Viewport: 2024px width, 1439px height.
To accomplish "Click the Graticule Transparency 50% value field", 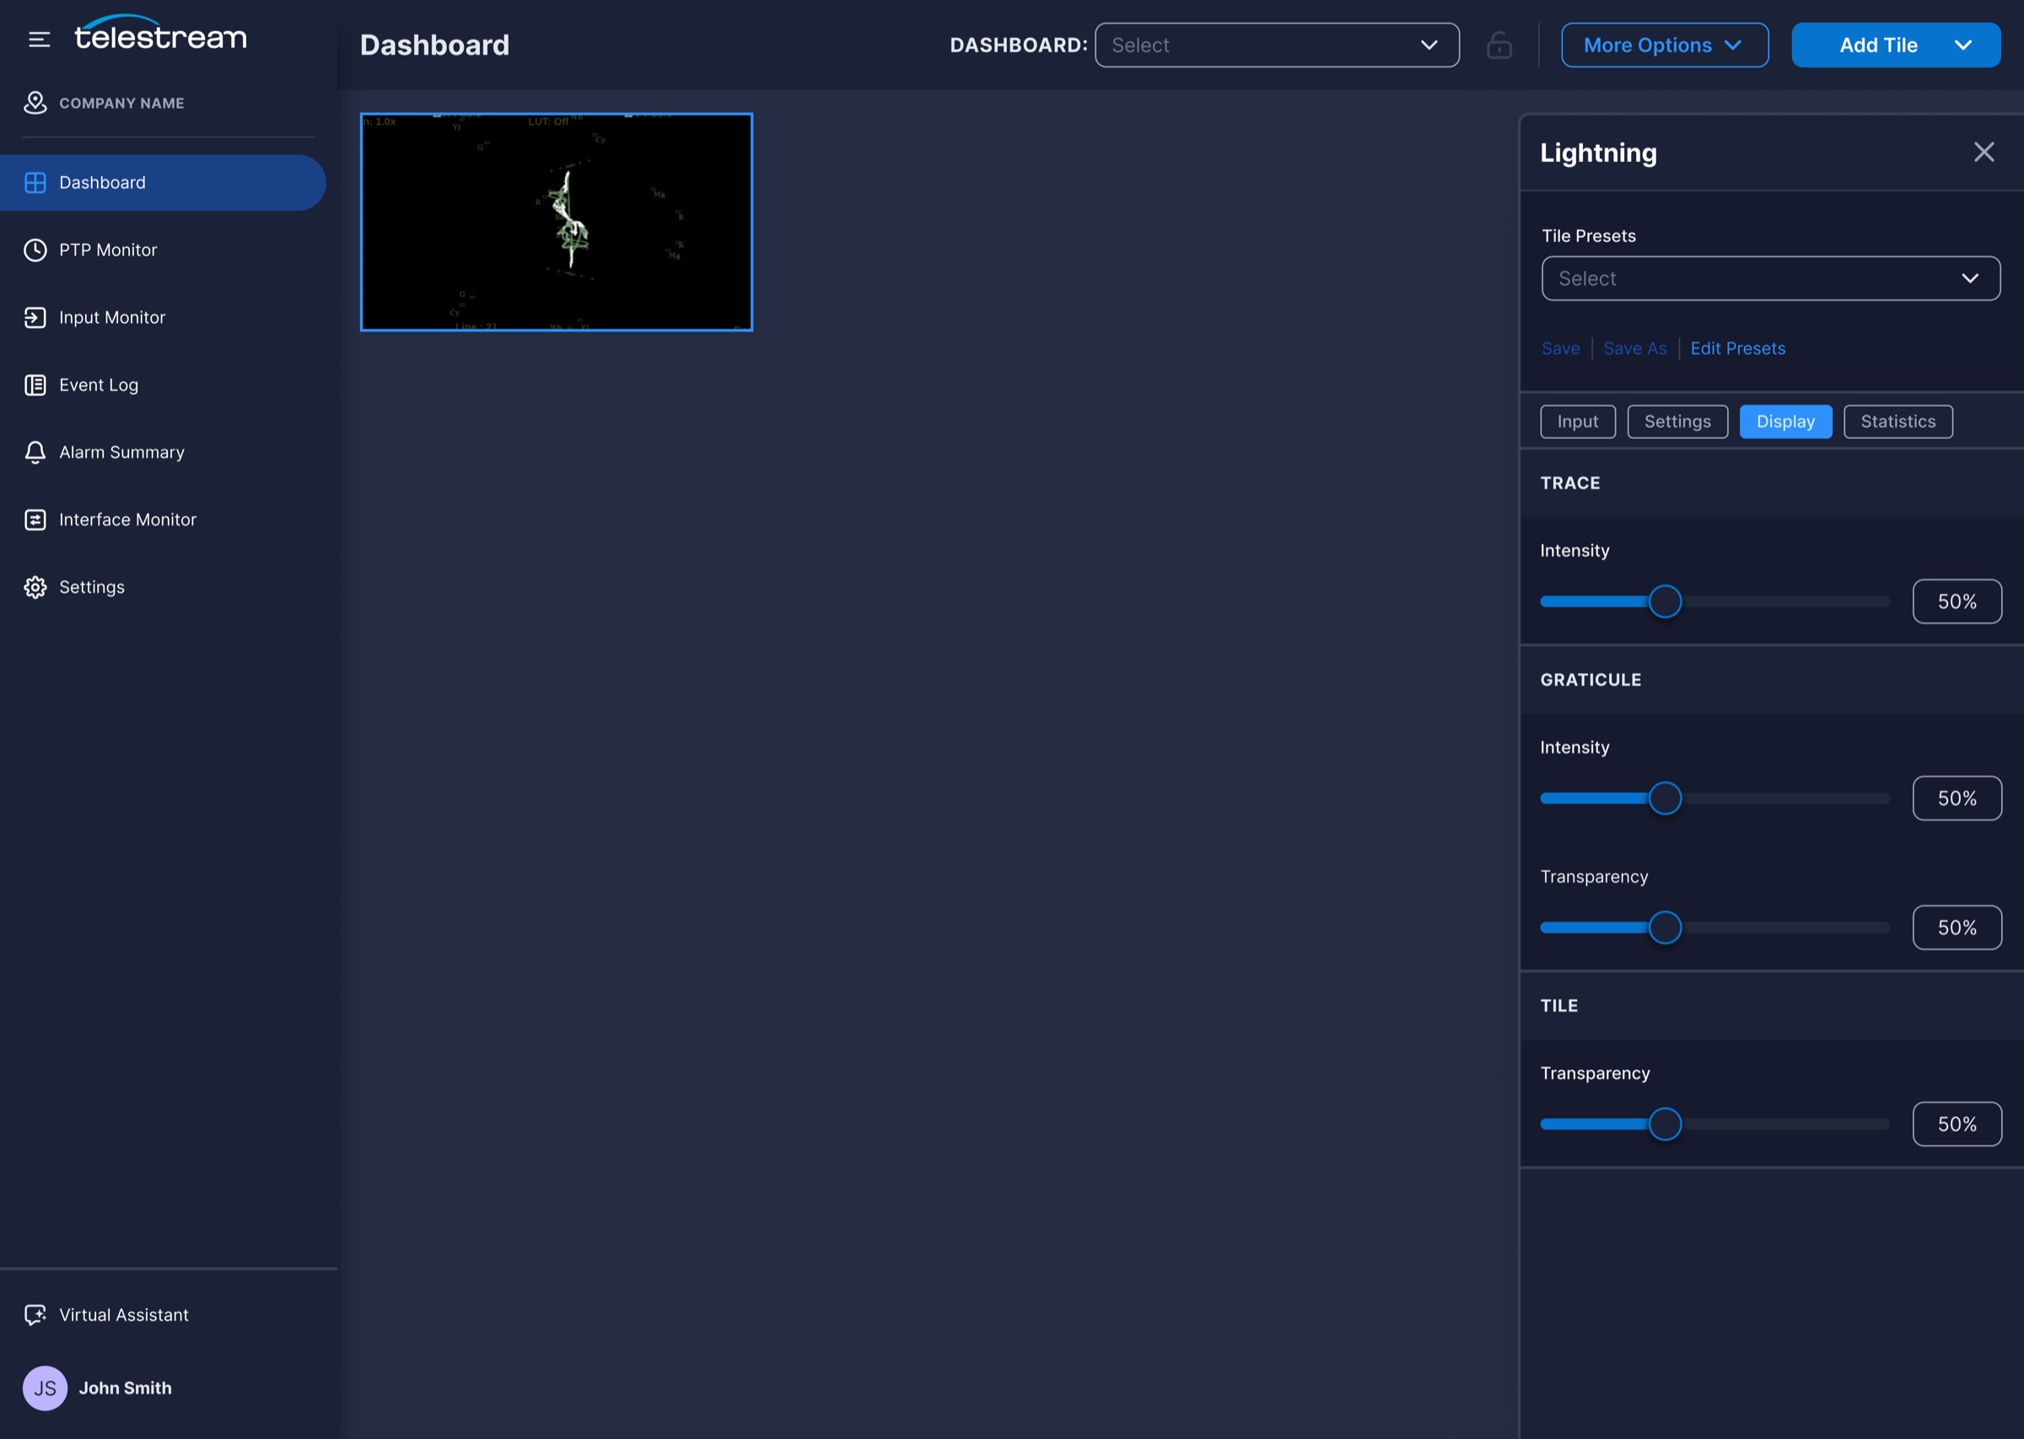I will (1957, 928).
